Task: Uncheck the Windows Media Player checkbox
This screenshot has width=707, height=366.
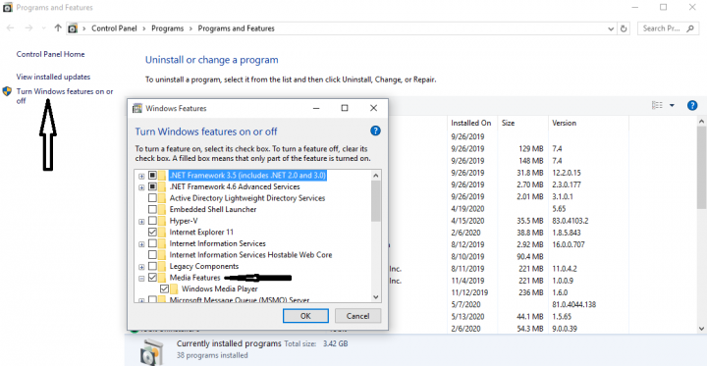Action: (165, 288)
